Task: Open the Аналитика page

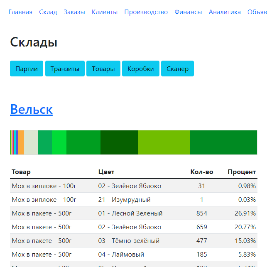Action: [x=225, y=12]
